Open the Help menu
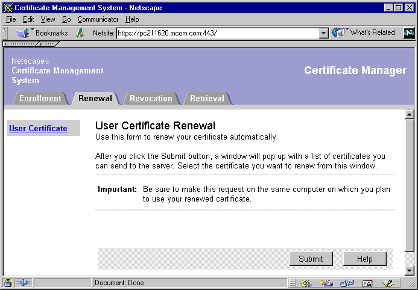The image size is (418, 290). (132, 19)
